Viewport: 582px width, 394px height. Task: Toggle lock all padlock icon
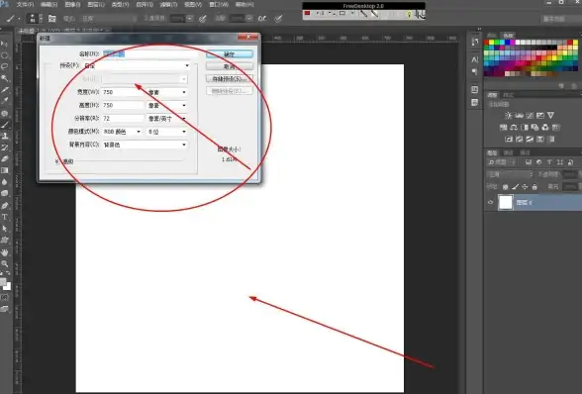(x=534, y=187)
